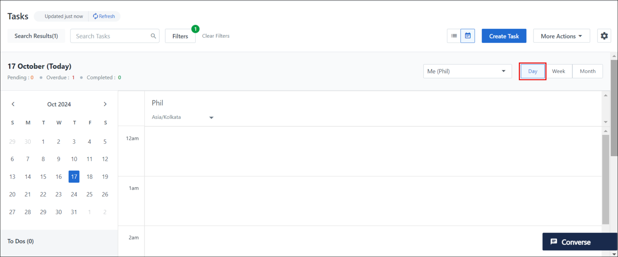This screenshot has width=618, height=257.
Task: Refresh the tasks list
Action: coord(104,16)
